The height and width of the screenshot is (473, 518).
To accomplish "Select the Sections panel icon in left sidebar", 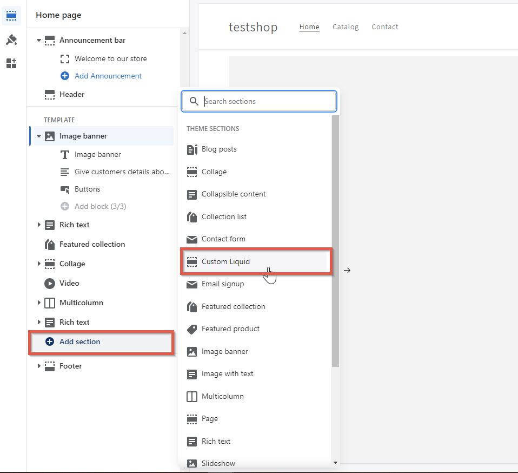I will tap(11, 16).
